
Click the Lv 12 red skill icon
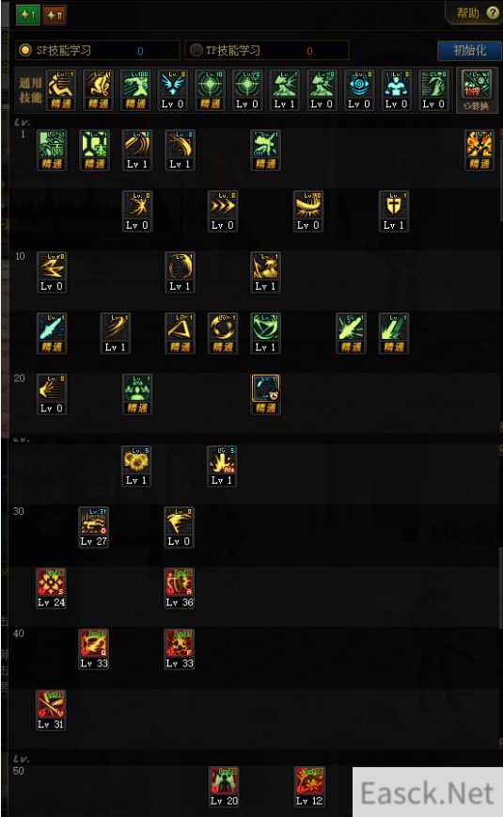309,786
